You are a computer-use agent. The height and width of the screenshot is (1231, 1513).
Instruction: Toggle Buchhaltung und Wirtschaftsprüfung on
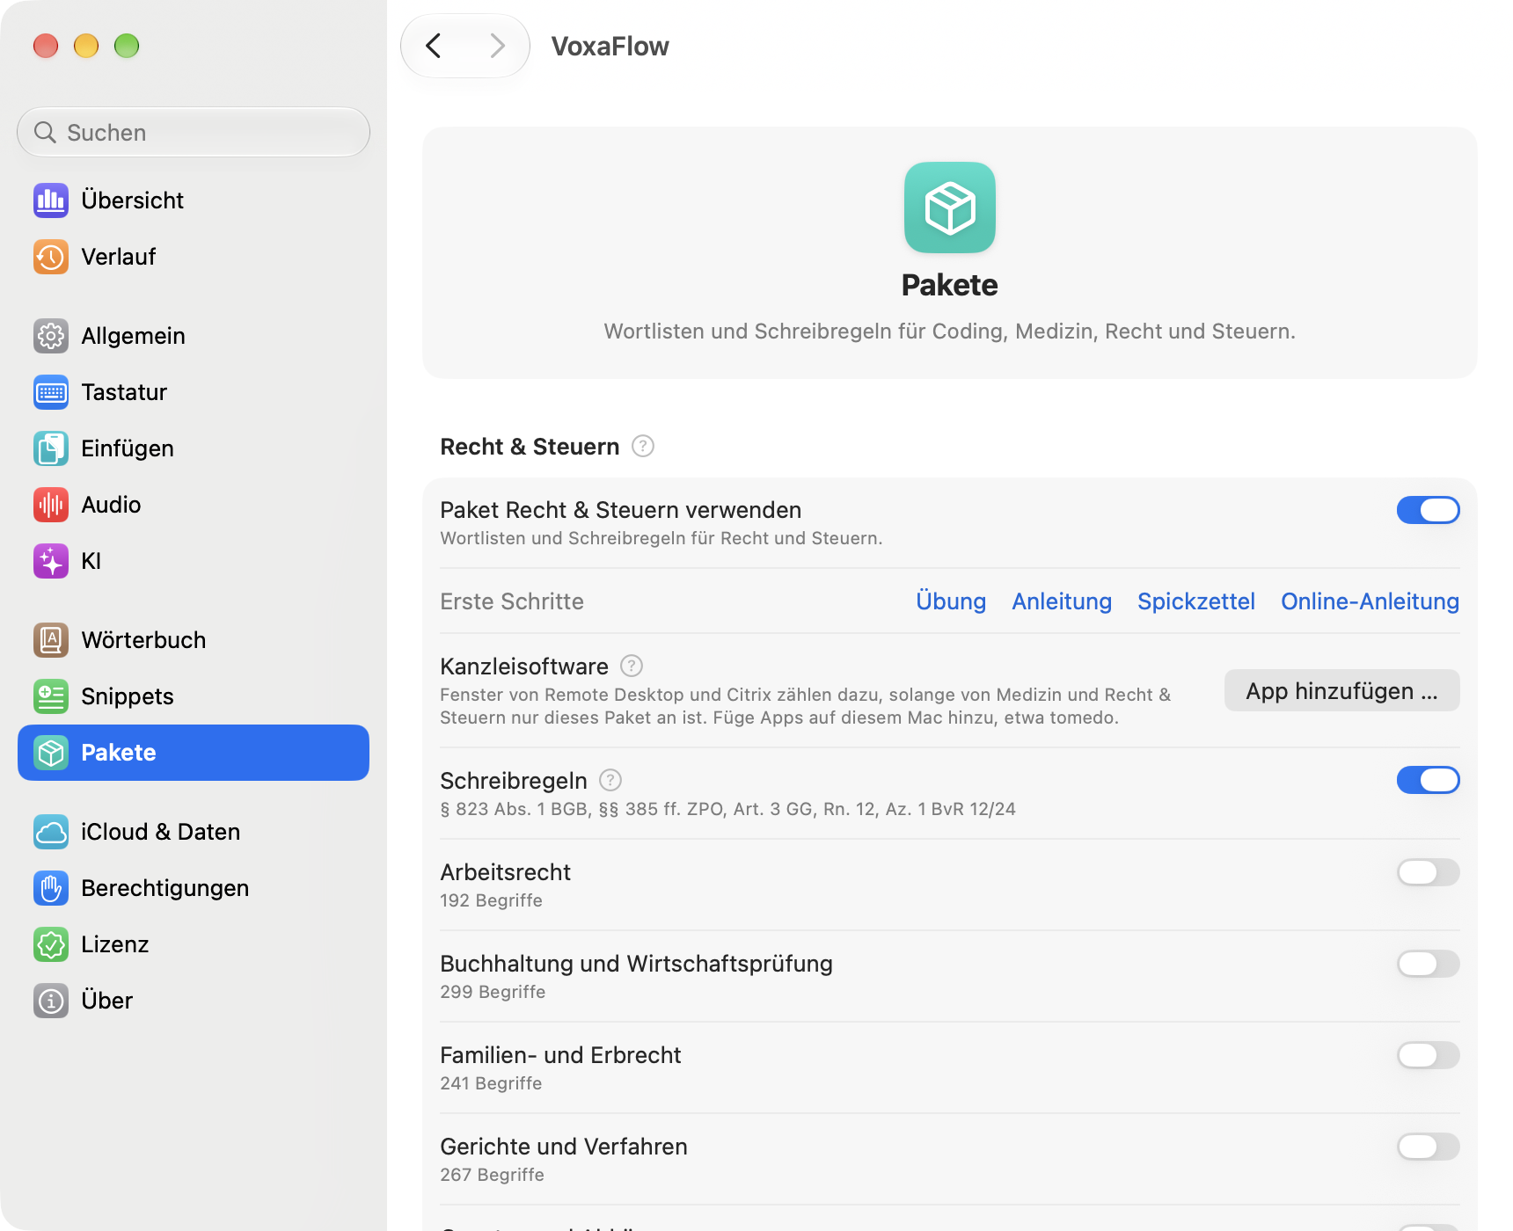[x=1429, y=964]
